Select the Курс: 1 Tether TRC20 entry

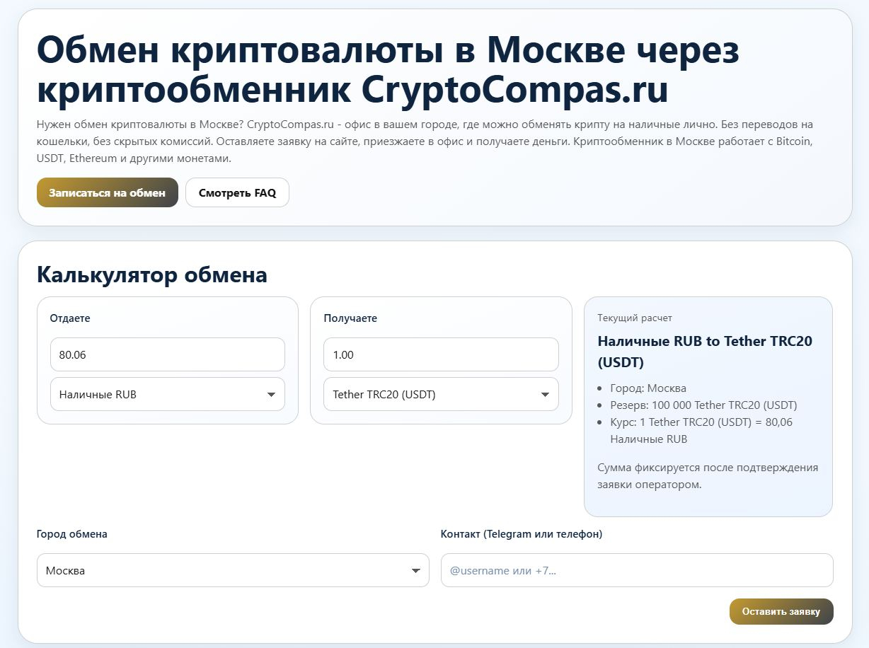[701, 431]
